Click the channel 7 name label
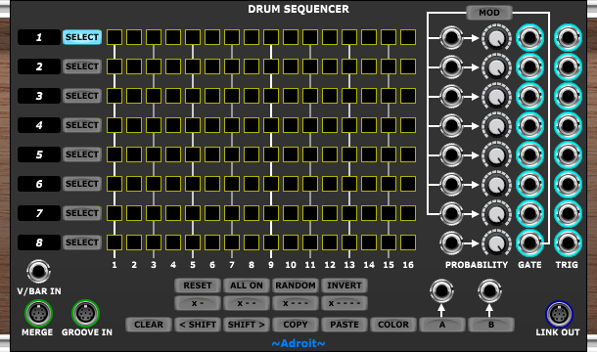Viewport: 597px width, 352px height. [39, 213]
